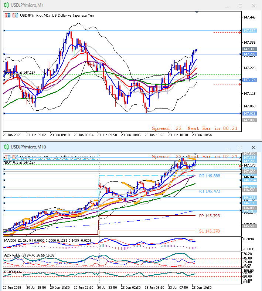Select the 147.306 current price label in M1
The width and height of the screenshot is (262, 291).
point(249,49)
